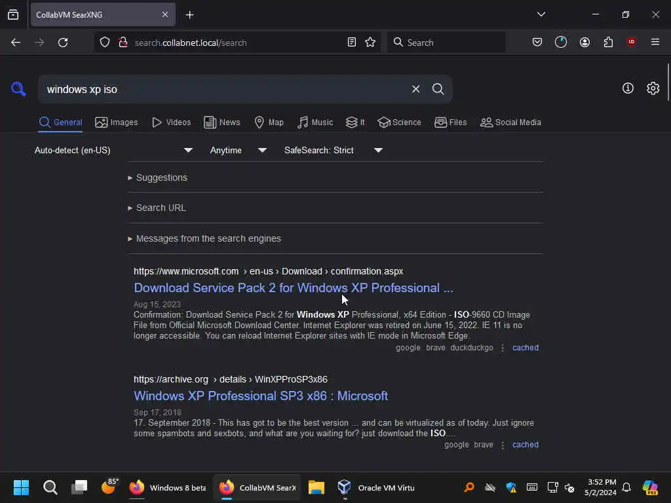Switch to Windows 8 beta Firefox window
Image resolution: width=671 pixels, height=503 pixels.
168,487
